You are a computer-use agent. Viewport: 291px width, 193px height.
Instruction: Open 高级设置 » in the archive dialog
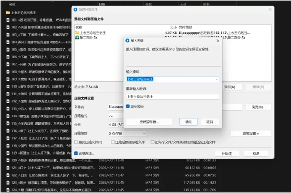pyautogui.click(x=251, y=133)
